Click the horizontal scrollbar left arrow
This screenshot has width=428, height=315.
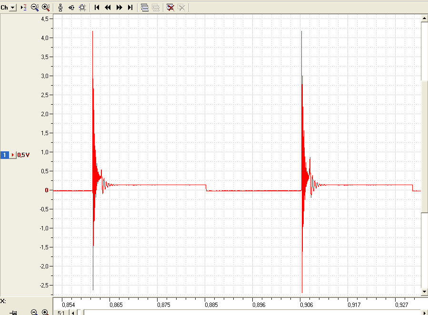[x=73, y=313]
